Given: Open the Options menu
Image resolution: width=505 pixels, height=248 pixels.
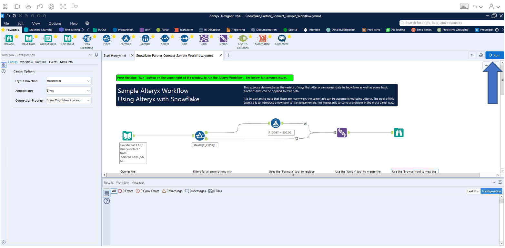Looking at the screenshot, I should [x=55, y=23].
